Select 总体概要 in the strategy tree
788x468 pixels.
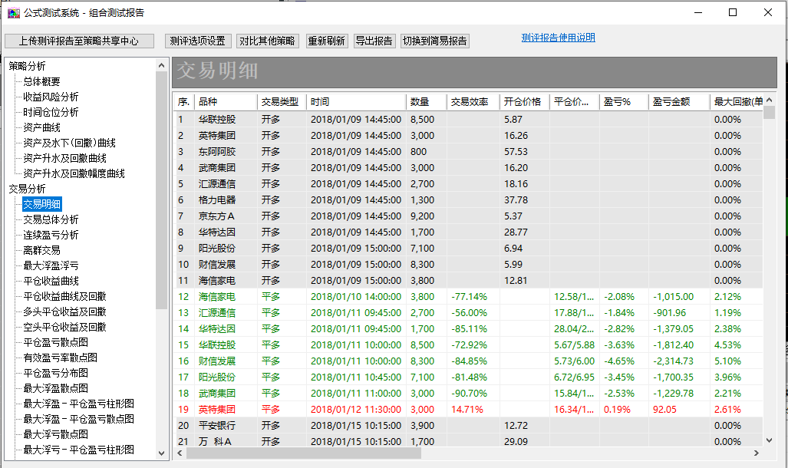click(41, 81)
